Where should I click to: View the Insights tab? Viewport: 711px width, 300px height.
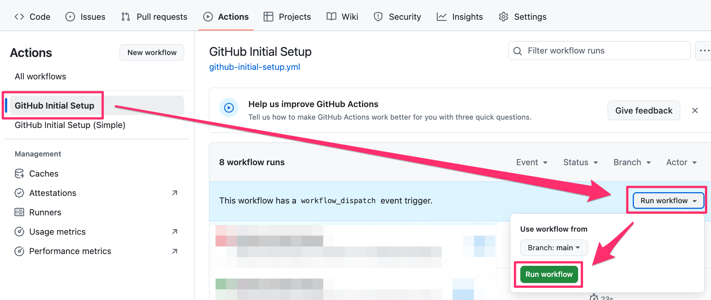(460, 17)
